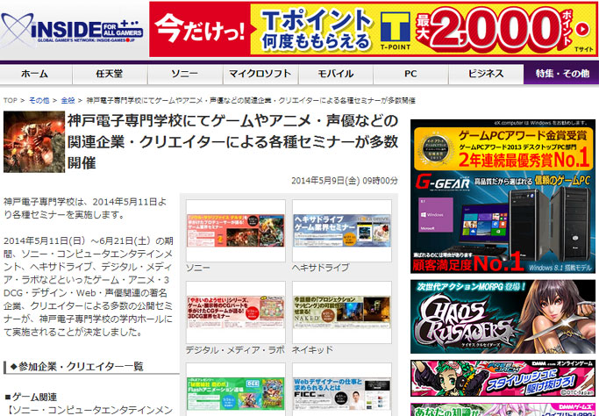The image size is (599, 416).
Task: Click the red play arrow on T-Point banner
Action: [581, 30]
